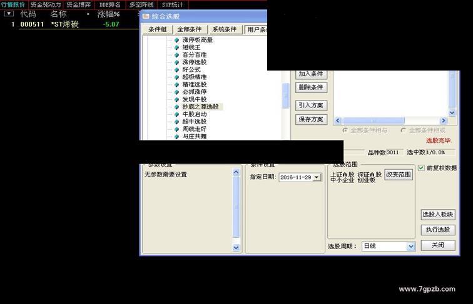This screenshot has height=304, width=473.
Task: Open the SUP统计 tab
Action: (173, 4)
